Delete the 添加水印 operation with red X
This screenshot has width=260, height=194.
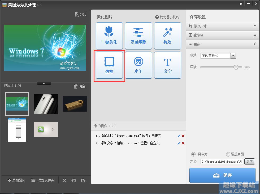pos(183,136)
